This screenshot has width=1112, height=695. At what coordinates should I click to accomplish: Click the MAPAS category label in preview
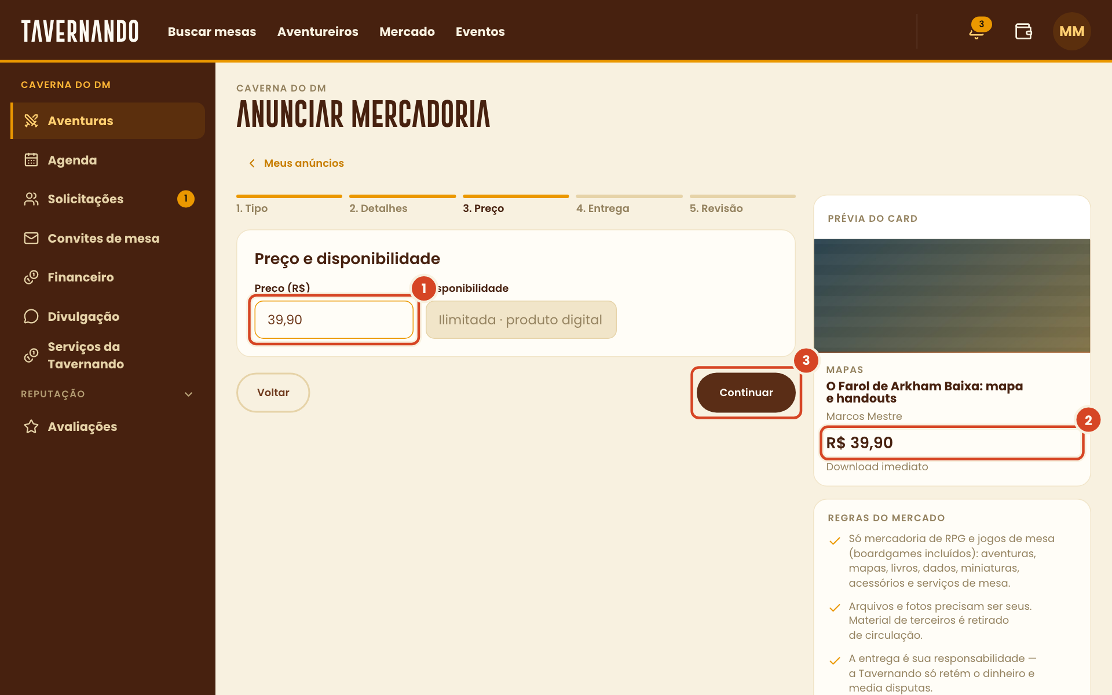(844, 370)
